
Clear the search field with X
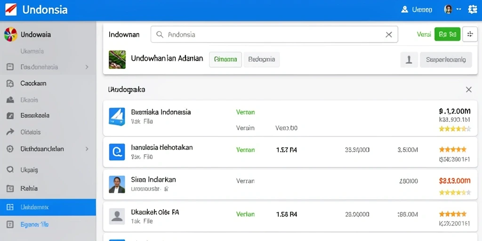point(388,34)
